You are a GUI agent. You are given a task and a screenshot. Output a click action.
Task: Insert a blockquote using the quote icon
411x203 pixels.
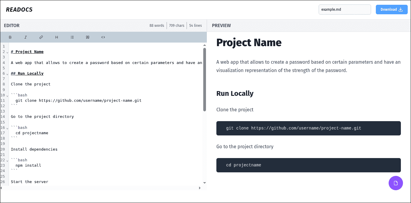tap(88, 37)
